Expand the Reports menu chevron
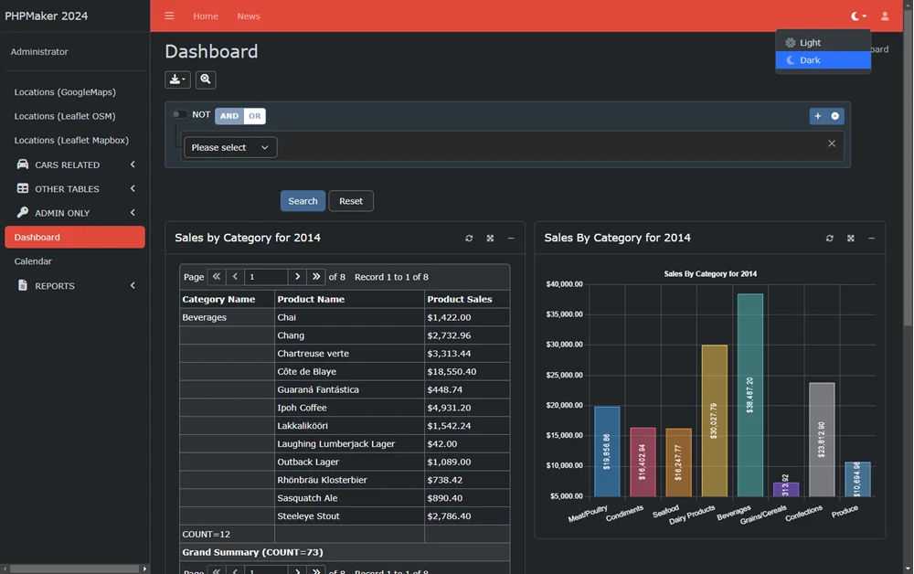Viewport: 914px width, 574px height. click(133, 285)
